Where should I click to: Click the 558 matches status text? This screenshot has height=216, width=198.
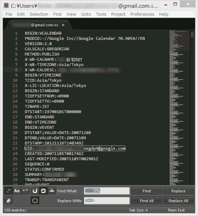point(15,210)
